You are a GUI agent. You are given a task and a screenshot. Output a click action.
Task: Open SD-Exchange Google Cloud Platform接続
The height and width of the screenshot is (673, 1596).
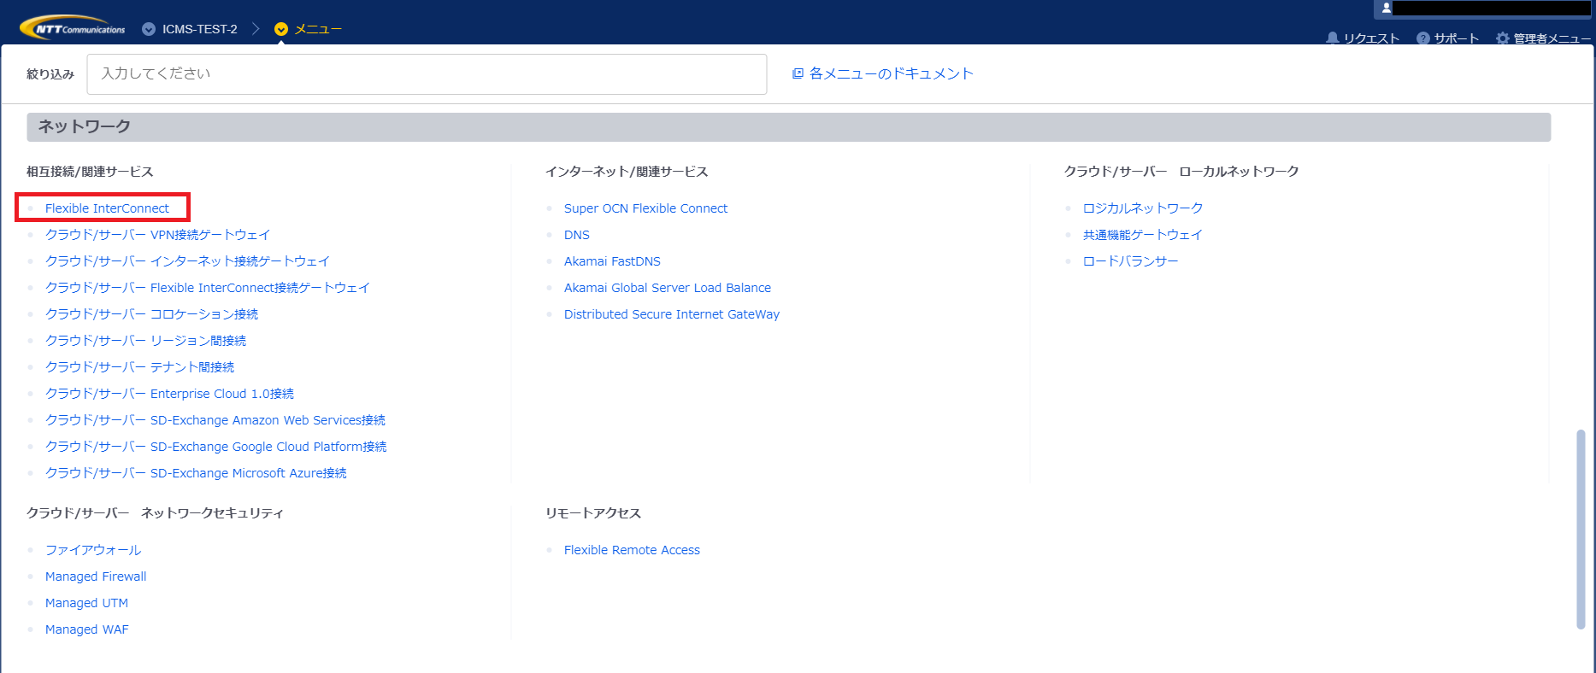click(x=216, y=447)
